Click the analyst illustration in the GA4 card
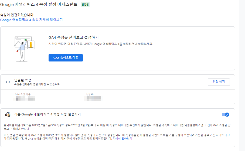Viewport: 245px width, 151px height. tap(24, 49)
